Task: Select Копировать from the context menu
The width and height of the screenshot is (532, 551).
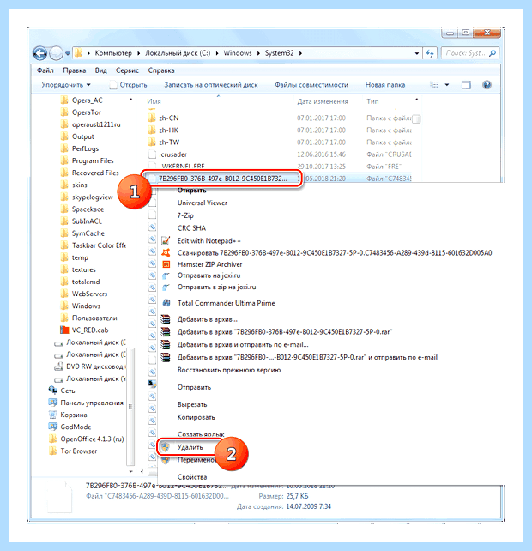Action: coord(196,417)
